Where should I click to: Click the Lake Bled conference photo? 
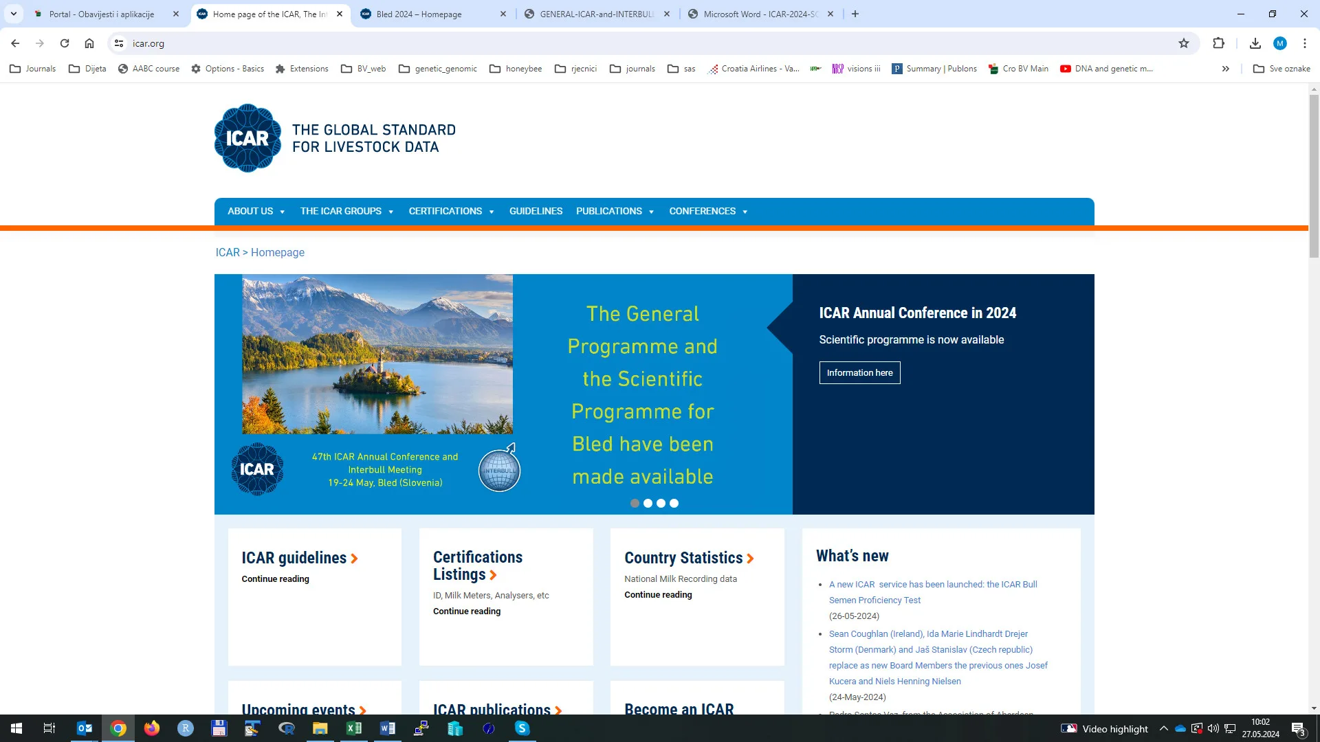tap(377, 354)
